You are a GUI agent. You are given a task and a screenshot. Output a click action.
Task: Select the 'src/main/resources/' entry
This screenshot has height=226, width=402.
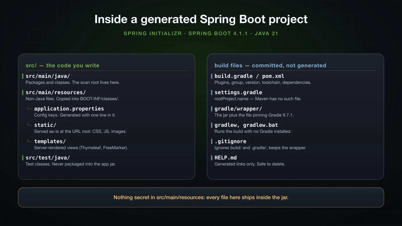pyautogui.click(x=56, y=92)
